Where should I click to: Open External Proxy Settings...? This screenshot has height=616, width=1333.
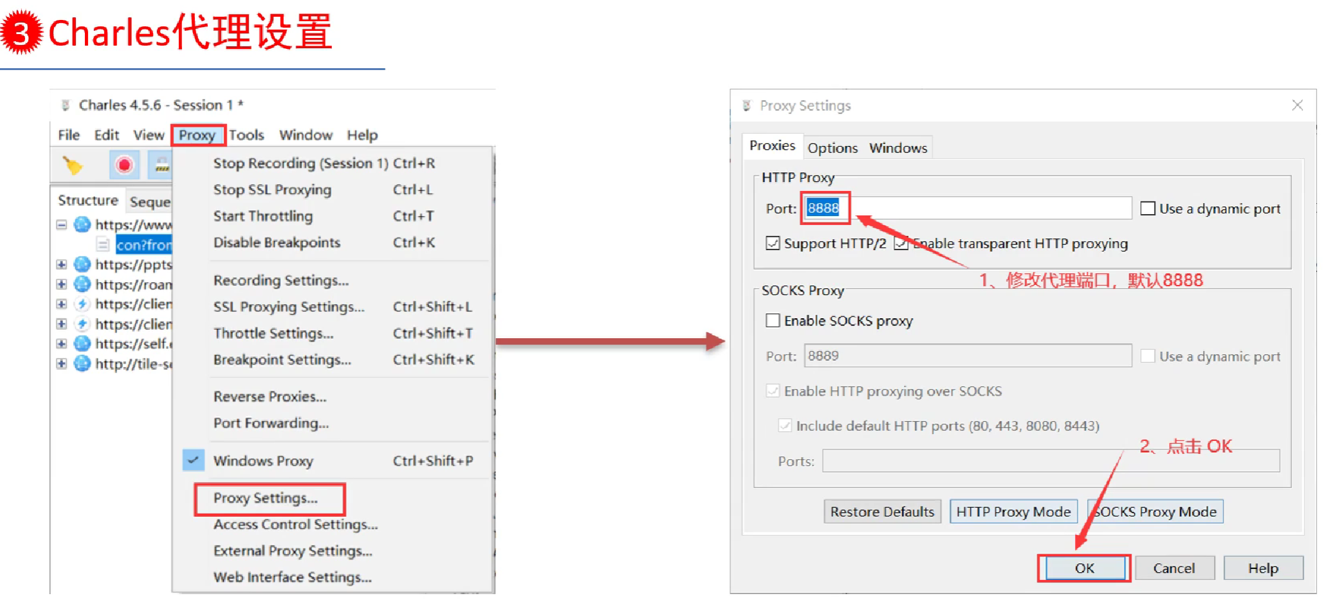(333, 551)
